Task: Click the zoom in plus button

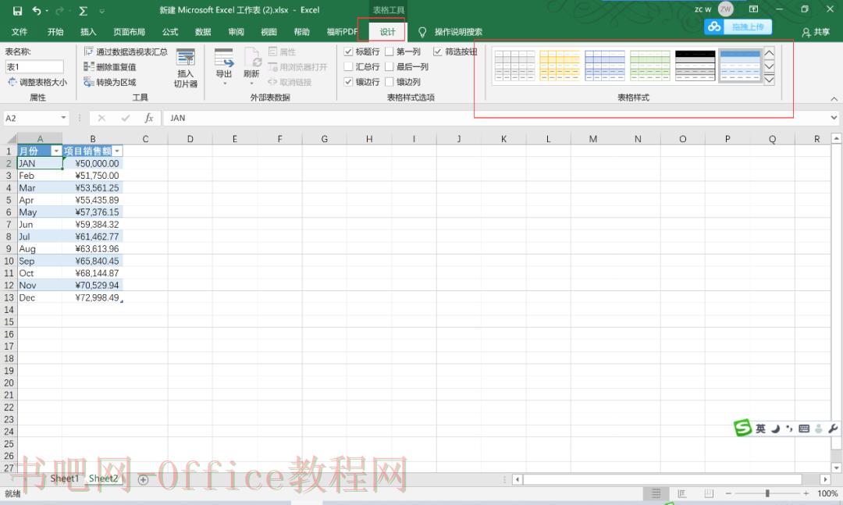Action: click(806, 493)
